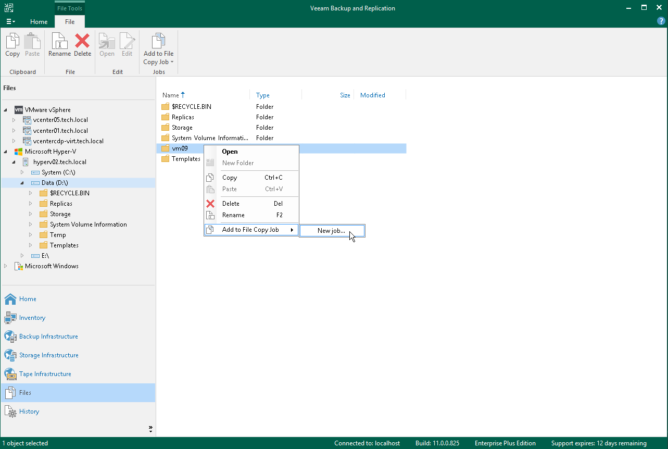This screenshot has height=449, width=668.
Task: Sort file list by Name column
Action: pyautogui.click(x=171, y=95)
